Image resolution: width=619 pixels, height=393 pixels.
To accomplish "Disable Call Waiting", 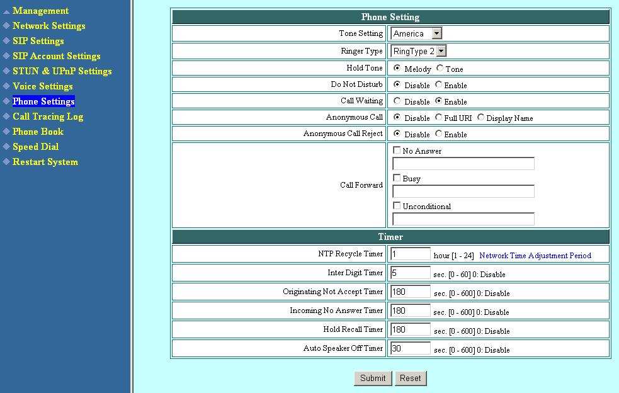I will point(397,101).
